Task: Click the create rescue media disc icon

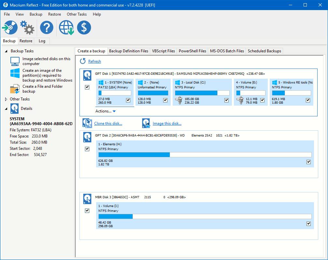Action: (x=10, y=27)
